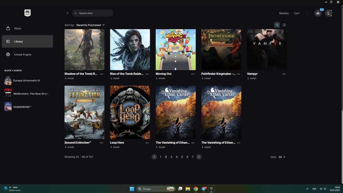Install Rise of the Tomb Raider
Viewport: 343px width, 193px height.
115,78
